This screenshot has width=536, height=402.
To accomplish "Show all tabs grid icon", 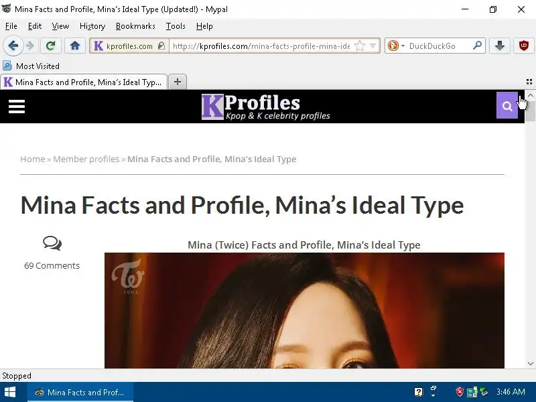I will click(x=529, y=82).
